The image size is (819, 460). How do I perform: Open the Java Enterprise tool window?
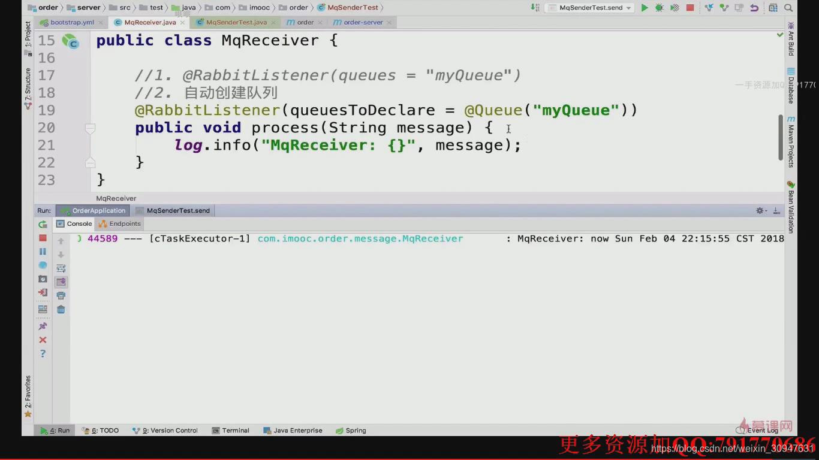(293, 431)
